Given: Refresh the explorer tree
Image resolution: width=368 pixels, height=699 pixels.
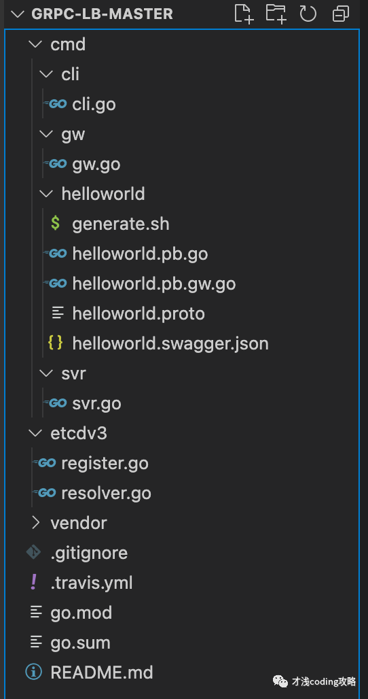Looking at the screenshot, I should tap(308, 14).
